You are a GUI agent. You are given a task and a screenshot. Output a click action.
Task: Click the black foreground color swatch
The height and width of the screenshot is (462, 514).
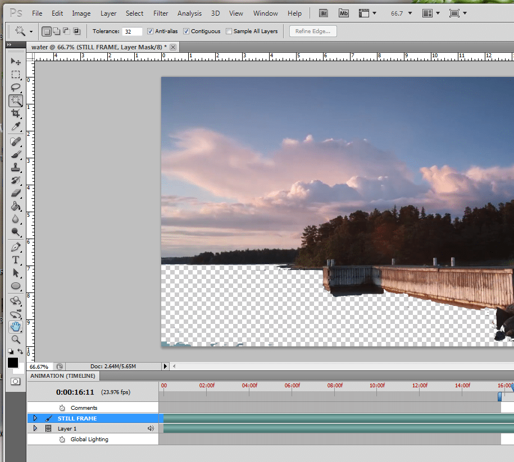pos(12,363)
